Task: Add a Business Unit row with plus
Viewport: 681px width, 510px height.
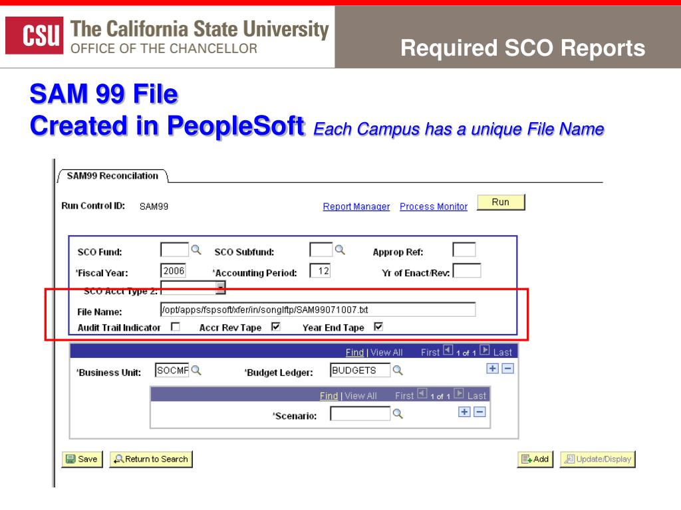Action: click(x=492, y=369)
